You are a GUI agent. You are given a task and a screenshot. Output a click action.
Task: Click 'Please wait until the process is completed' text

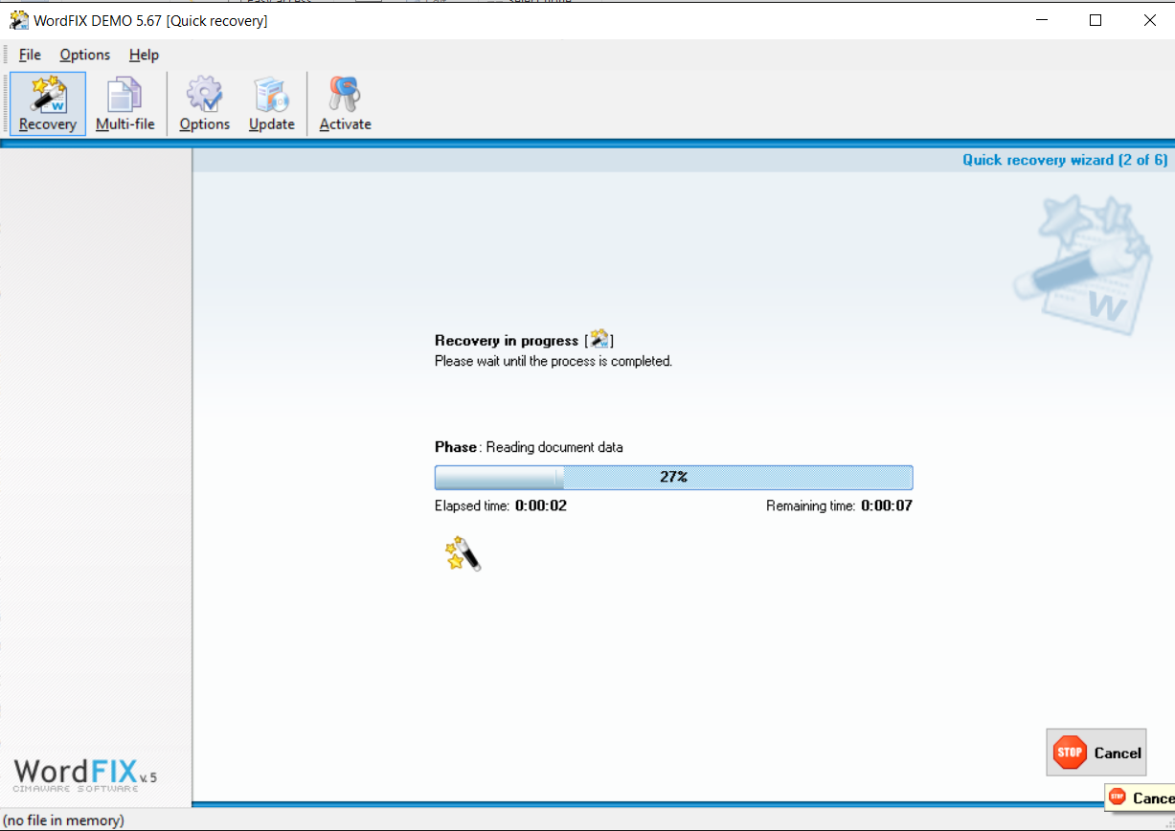[x=554, y=362]
